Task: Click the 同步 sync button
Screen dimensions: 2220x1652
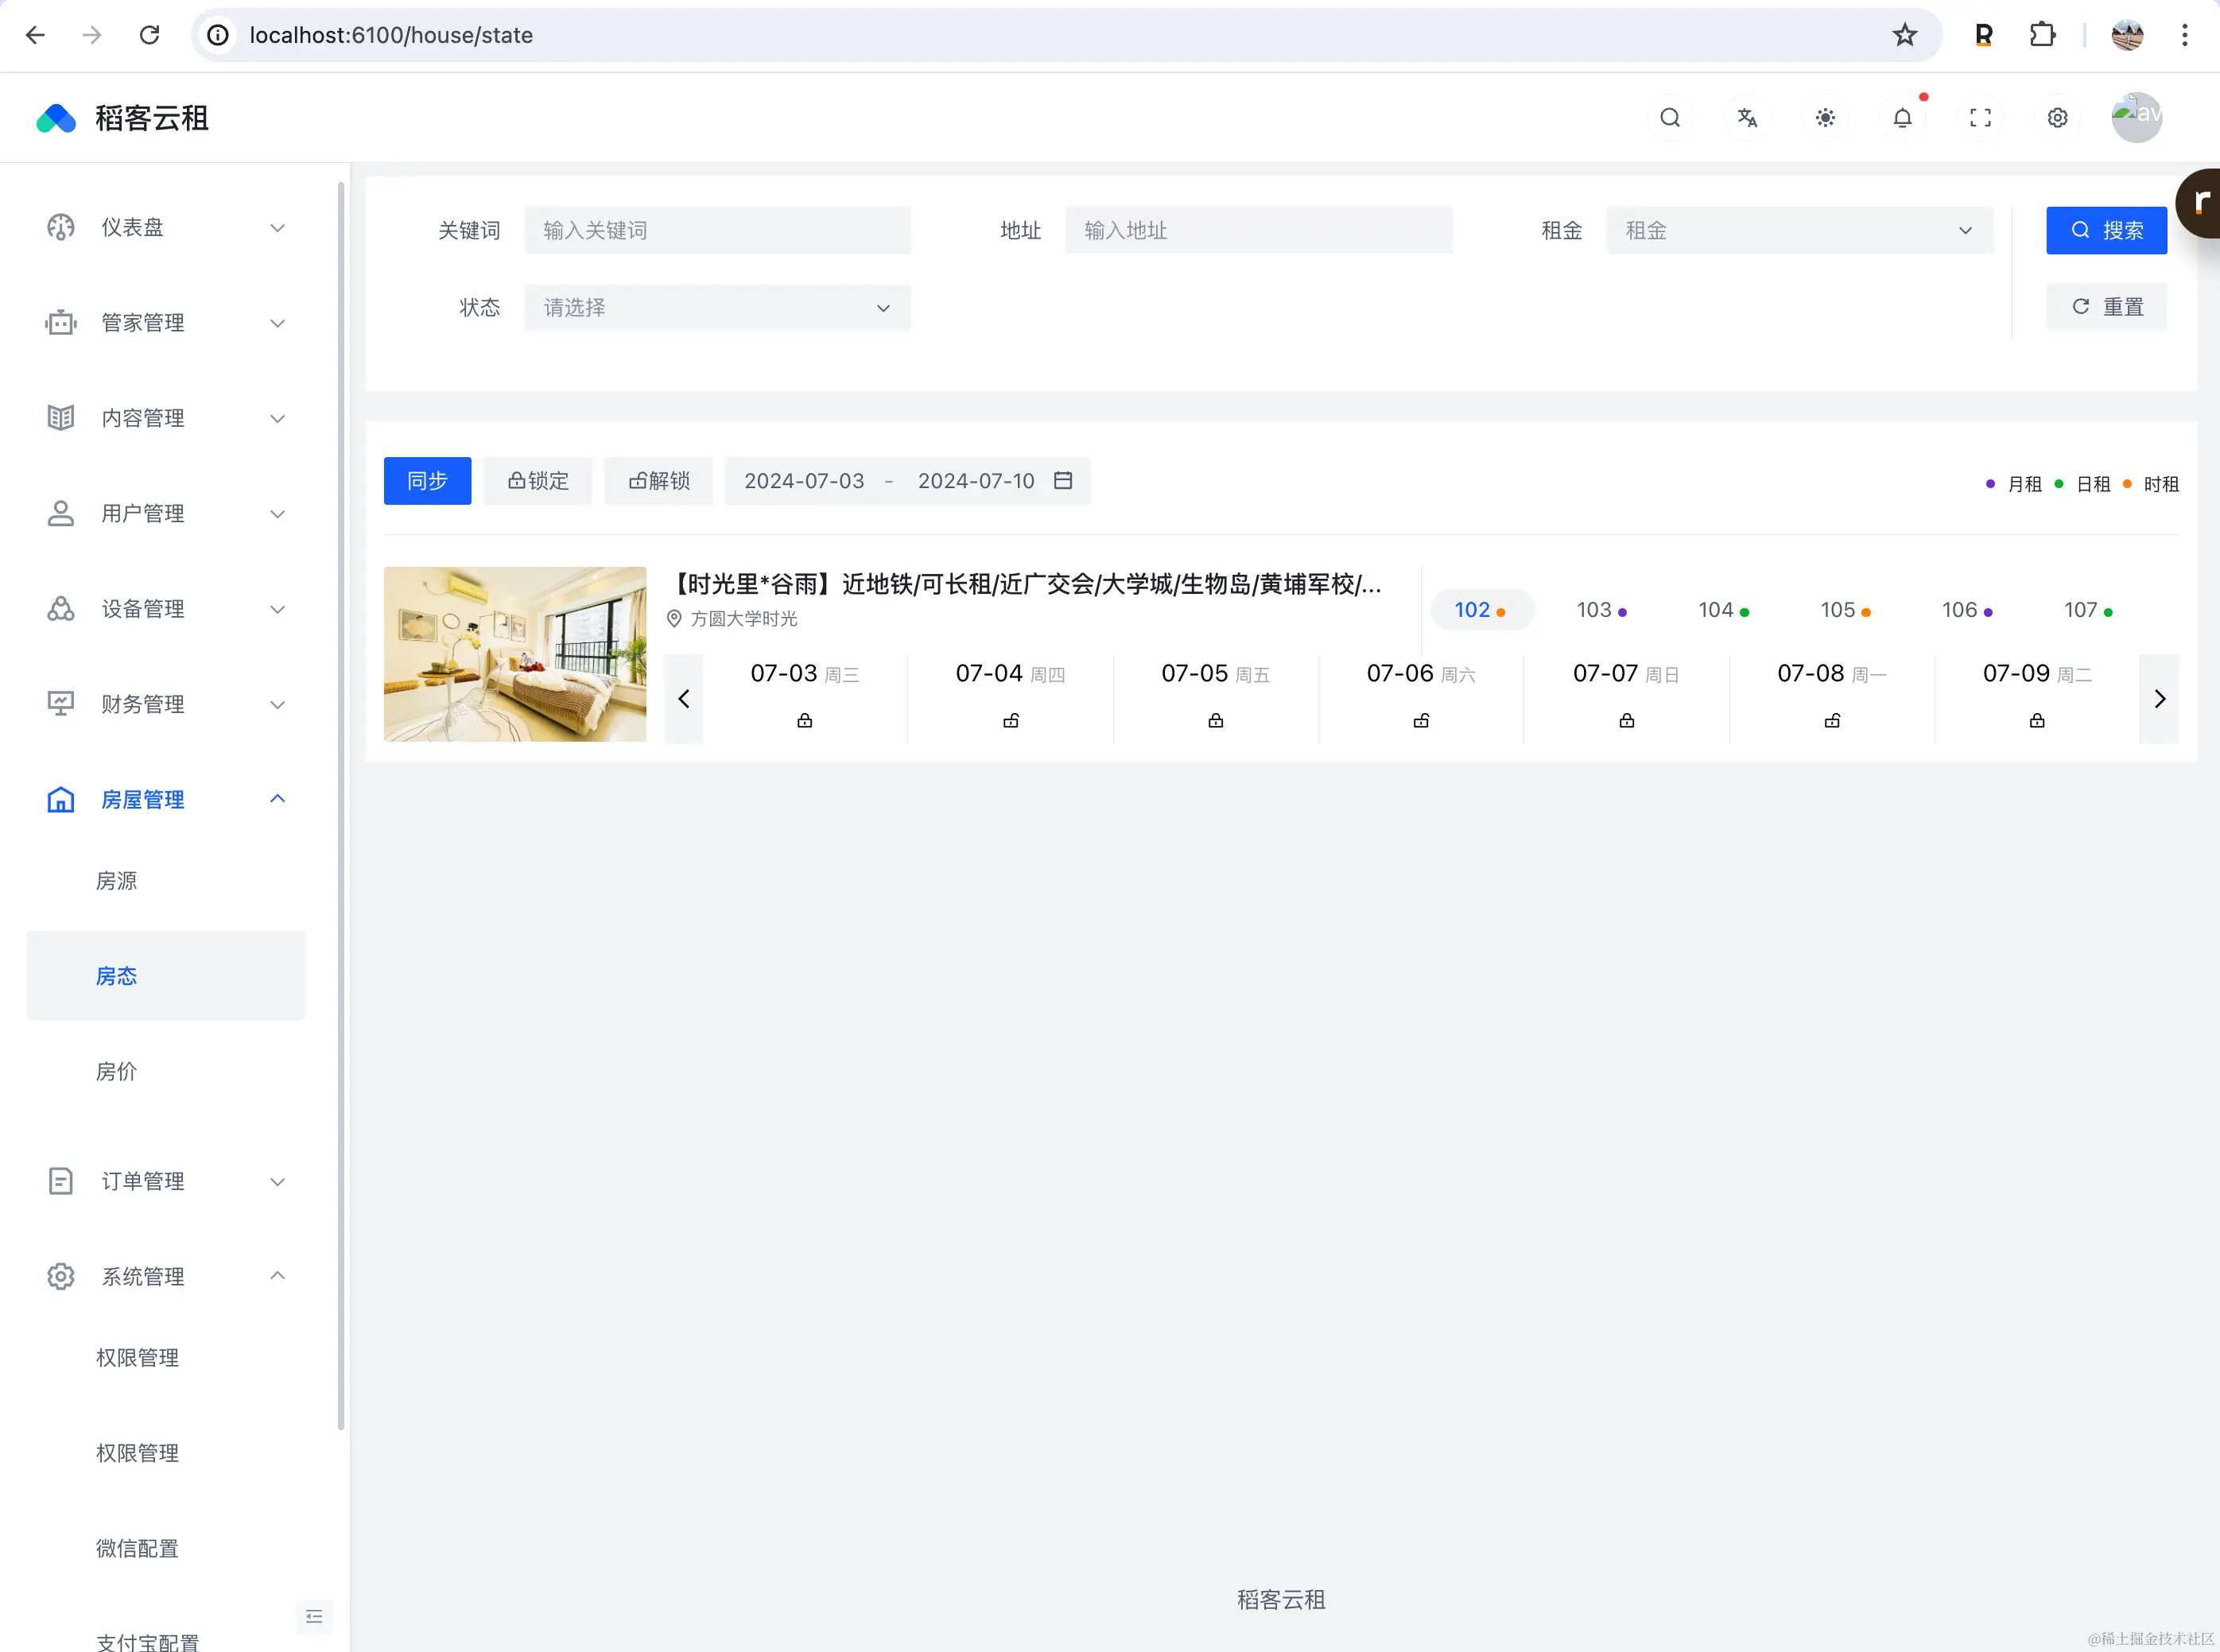Action: tap(426, 481)
